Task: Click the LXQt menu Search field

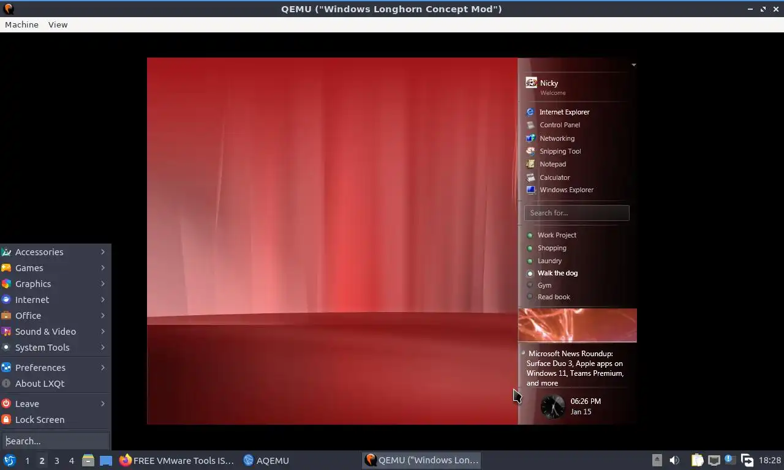Action: pyautogui.click(x=56, y=441)
